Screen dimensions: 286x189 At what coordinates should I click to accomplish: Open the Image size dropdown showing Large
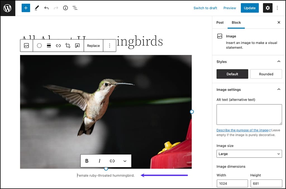coord(249,154)
